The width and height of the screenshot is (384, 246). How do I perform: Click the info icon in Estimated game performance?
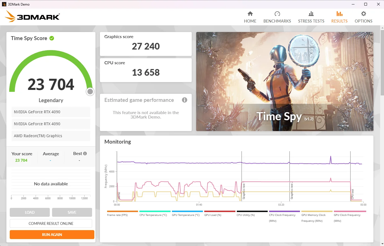tap(184, 100)
